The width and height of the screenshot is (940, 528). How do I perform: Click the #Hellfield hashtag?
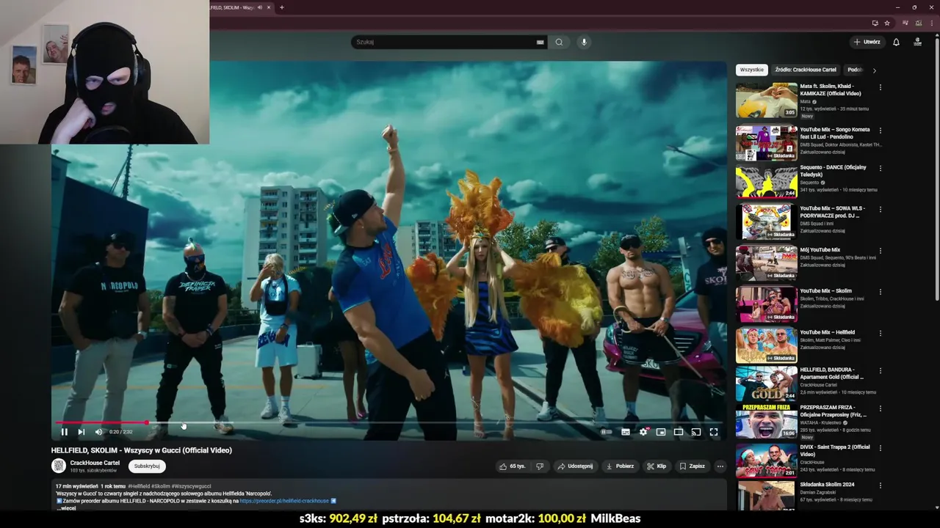pyautogui.click(x=140, y=486)
